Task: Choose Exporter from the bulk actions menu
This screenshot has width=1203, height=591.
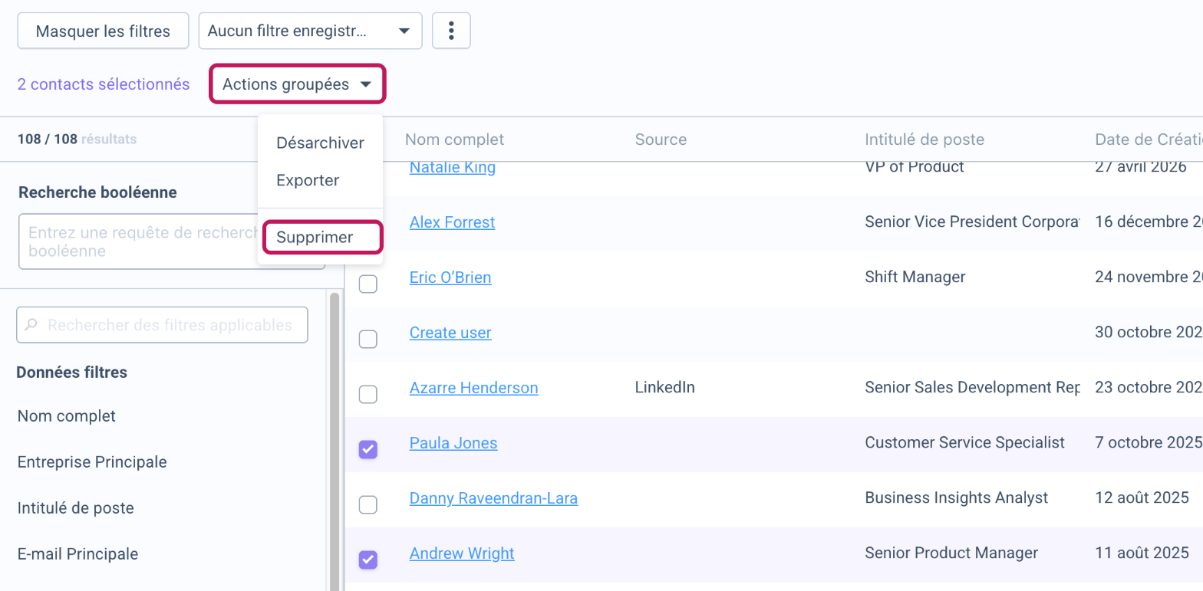Action: (x=320, y=181)
